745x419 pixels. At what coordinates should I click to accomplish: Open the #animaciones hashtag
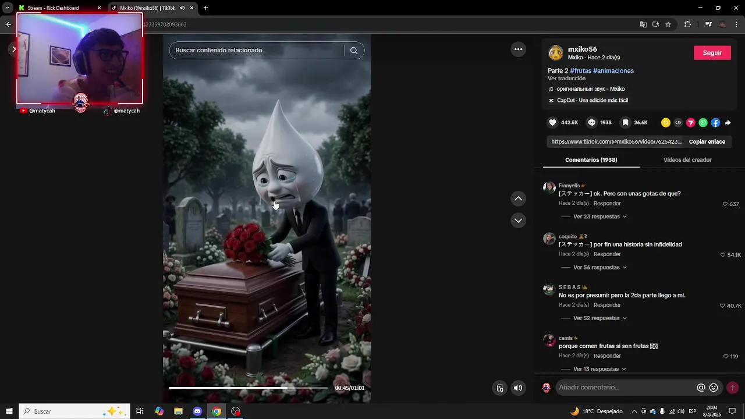613,71
